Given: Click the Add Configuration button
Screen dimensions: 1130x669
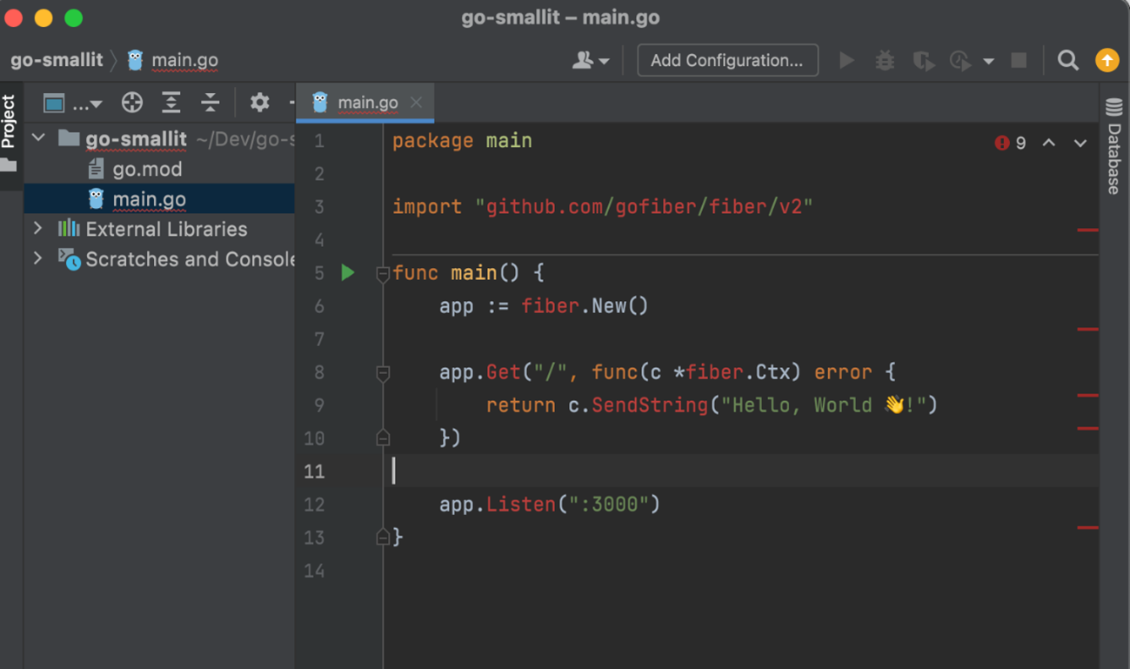Looking at the screenshot, I should click(727, 60).
